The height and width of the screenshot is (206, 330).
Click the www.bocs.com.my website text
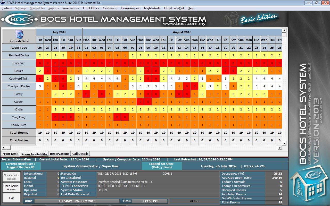(184, 24)
